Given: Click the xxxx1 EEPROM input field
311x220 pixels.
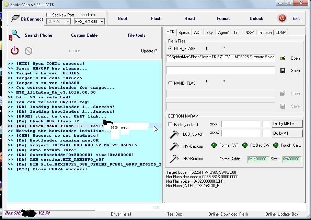Looking at the screenshot, I should tap(241, 124).
